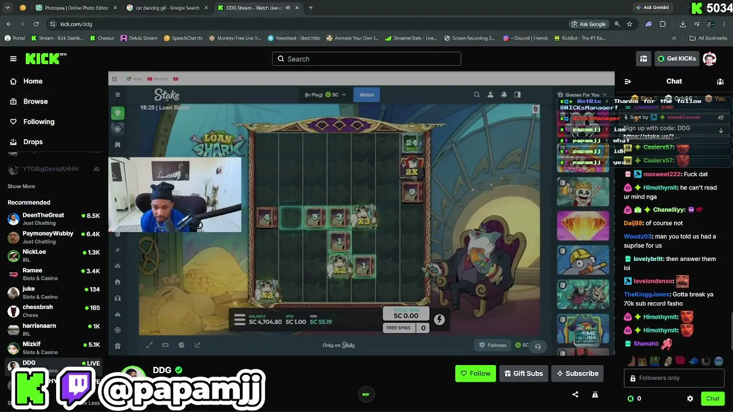Hide the pinned chat message
The width and height of the screenshot is (733, 412).
[x=721, y=117]
